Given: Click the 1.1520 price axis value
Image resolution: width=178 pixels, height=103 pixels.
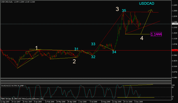Looking at the screenshot, I should tap(175, 33).
